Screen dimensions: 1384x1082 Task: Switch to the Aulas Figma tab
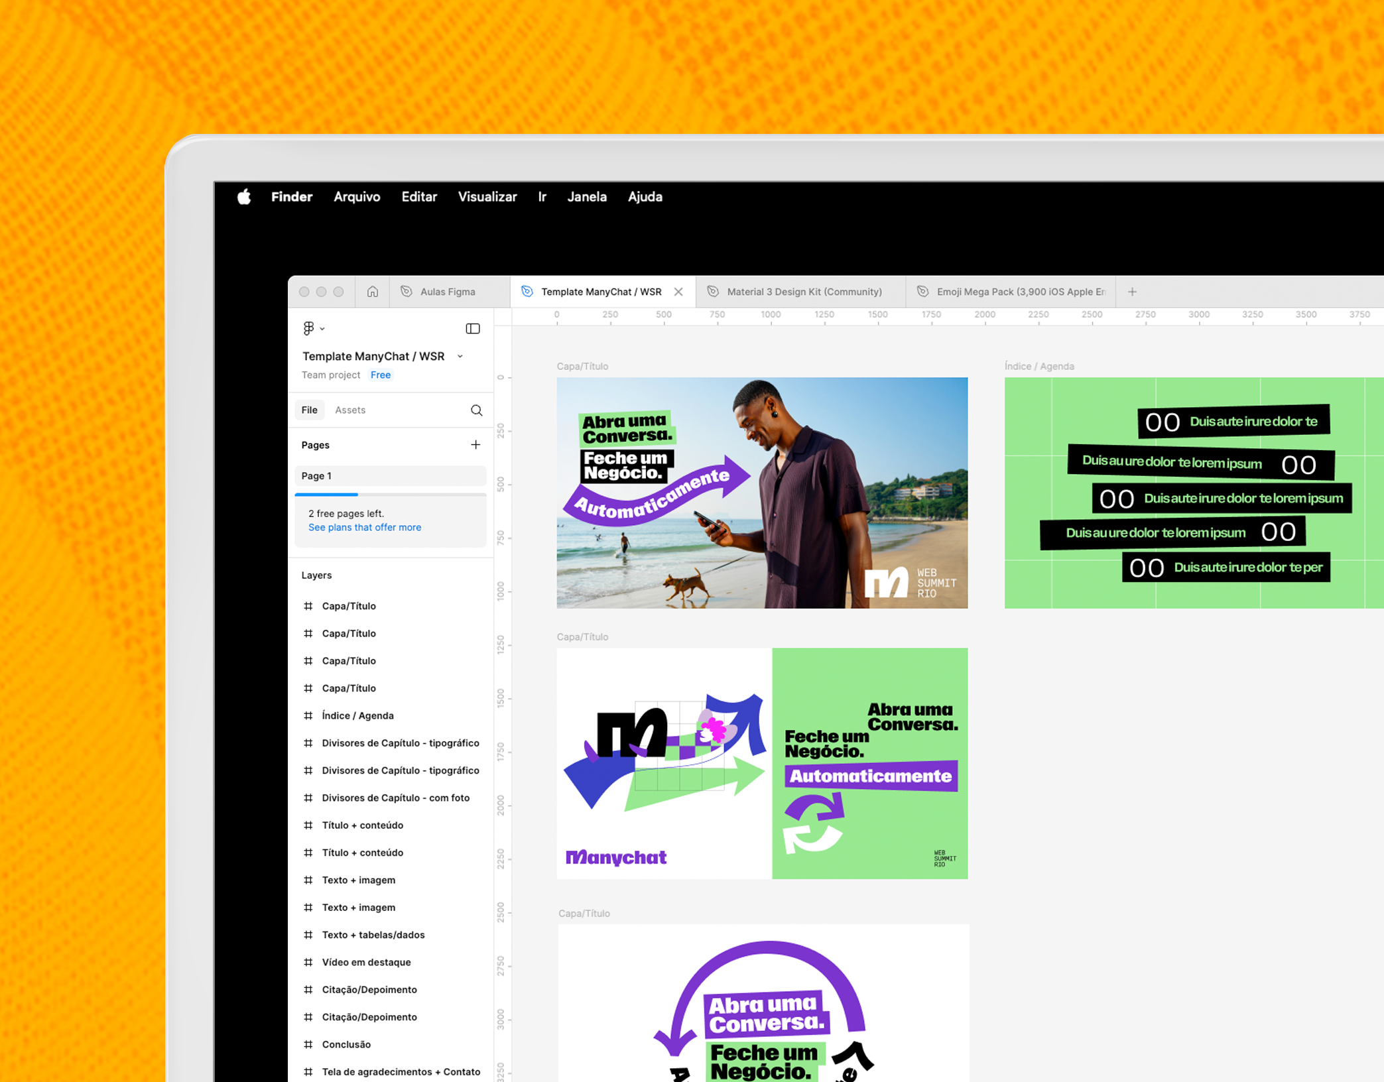(x=450, y=292)
